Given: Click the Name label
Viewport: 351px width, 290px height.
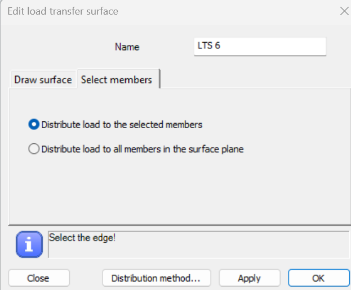Looking at the screenshot, I should click(x=127, y=47).
